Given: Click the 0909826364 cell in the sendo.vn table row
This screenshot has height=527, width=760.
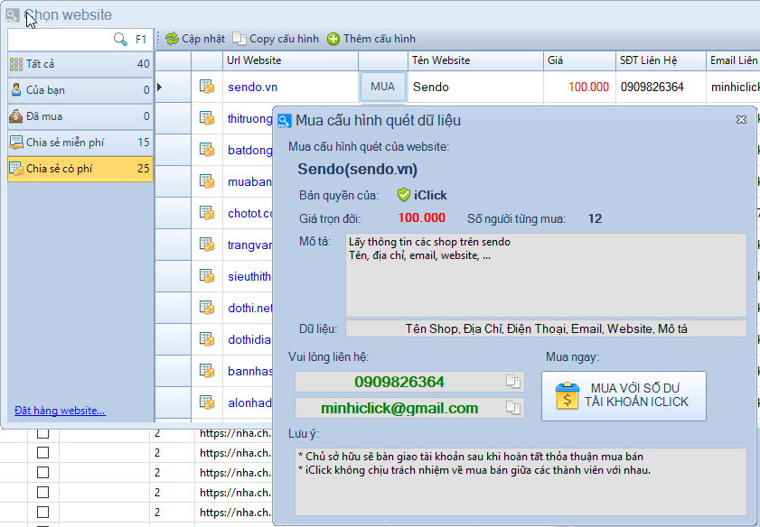Looking at the screenshot, I should coord(661,88).
